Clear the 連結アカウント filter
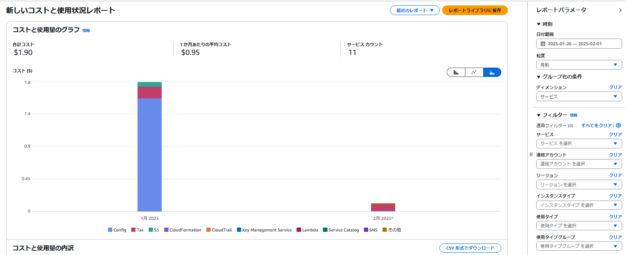626x255 pixels. point(615,155)
